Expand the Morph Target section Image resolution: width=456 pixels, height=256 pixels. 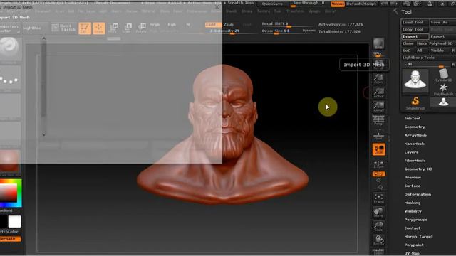[x=419, y=237]
